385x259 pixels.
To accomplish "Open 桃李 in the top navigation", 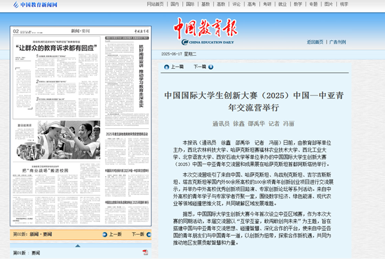I will [x=344, y=4].
